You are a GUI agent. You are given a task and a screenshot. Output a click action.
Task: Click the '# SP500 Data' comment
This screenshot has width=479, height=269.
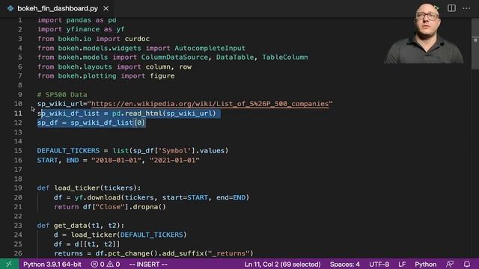coord(62,95)
